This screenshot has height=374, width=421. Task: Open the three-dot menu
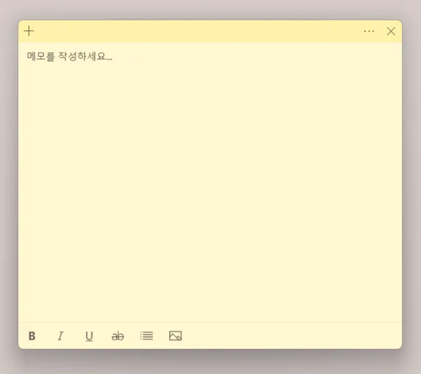[369, 31]
